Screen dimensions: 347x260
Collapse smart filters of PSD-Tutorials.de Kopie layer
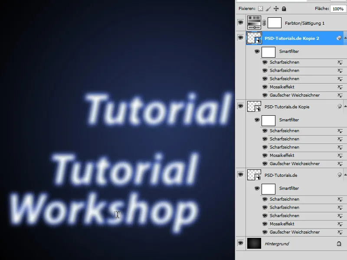345,107
